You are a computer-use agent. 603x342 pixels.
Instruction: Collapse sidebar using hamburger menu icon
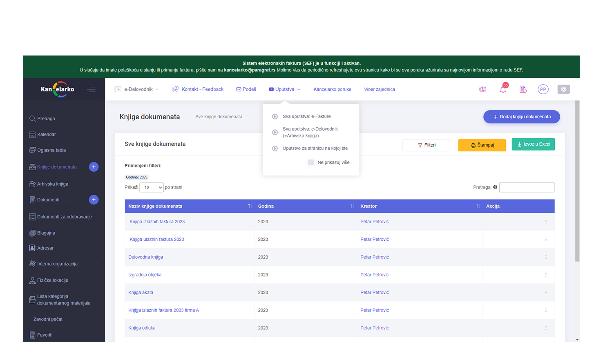pyautogui.click(x=91, y=89)
